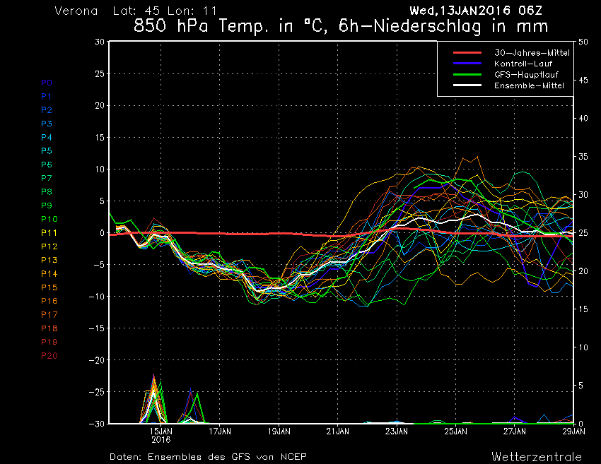
Task: Click the P9 ensemble member label
Action: (x=47, y=206)
